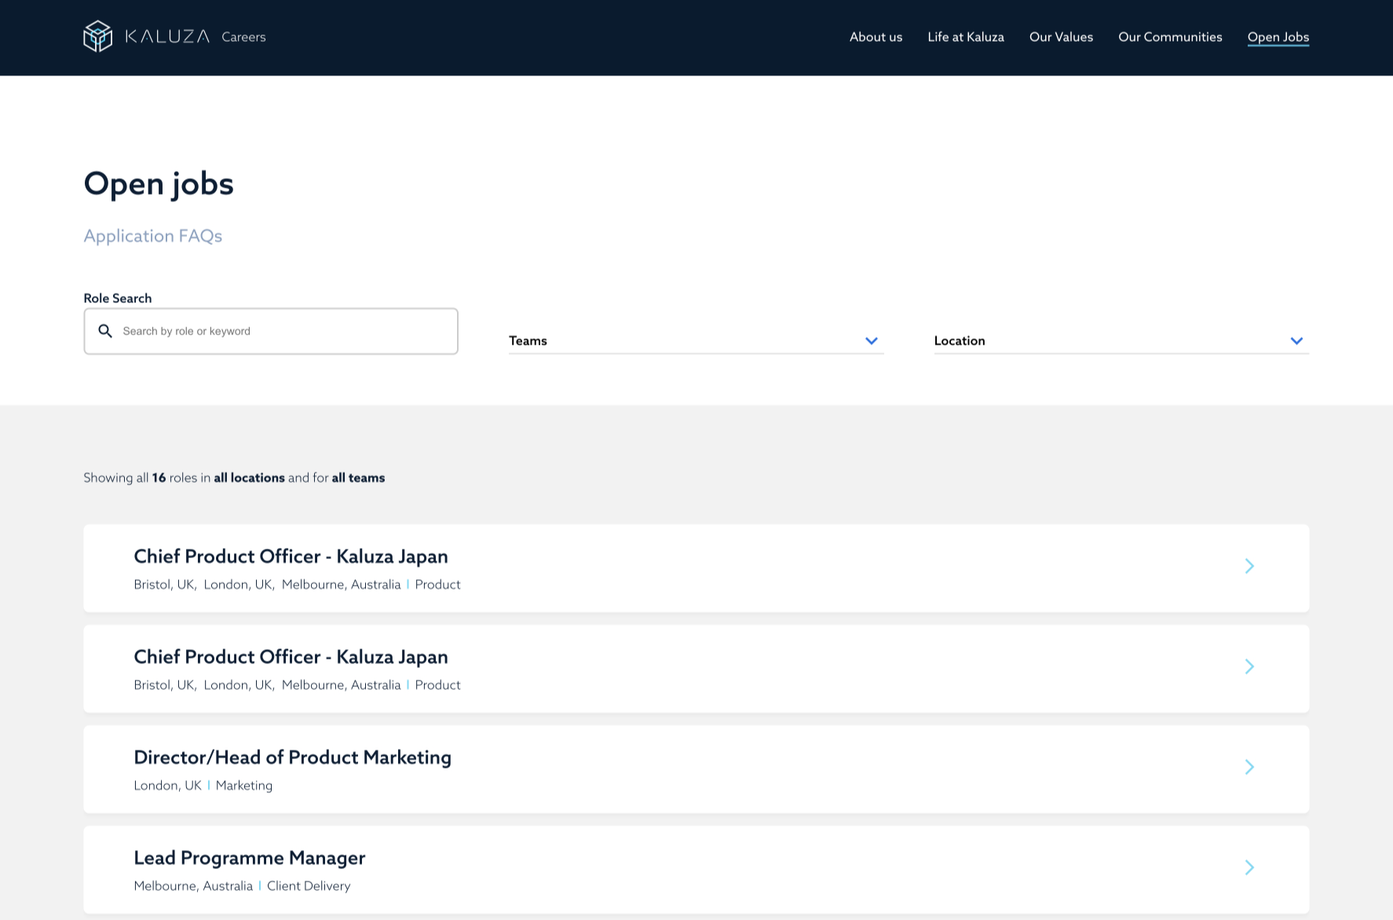Screen dimensions: 1393x920
Task: Select Our Communities in navigation
Action: coord(1170,37)
